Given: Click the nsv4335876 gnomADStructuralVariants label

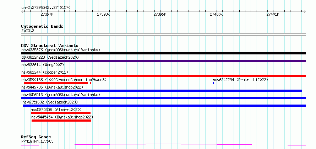Looking at the screenshot, I should click(61, 50).
